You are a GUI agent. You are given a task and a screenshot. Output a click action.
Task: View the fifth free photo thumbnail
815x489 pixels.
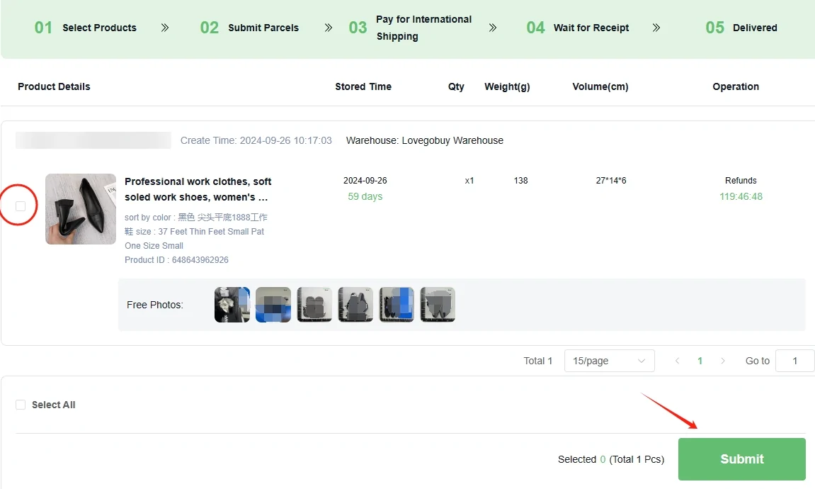pyautogui.click(x=397, y=305)
